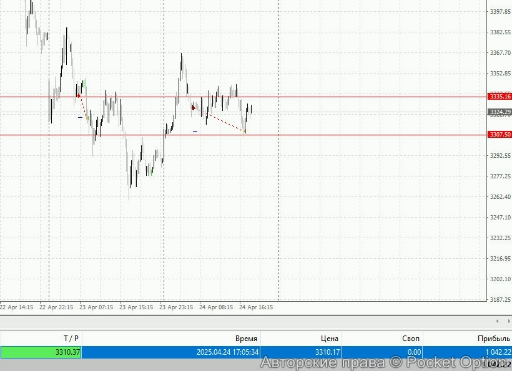Click the current price tag 3324.29 on axis
The image size is (512, 371).
[x=498, y=112]
